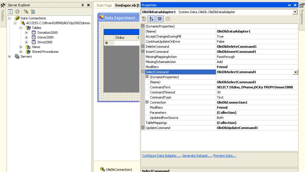Click the Tables folder icon
This screenshot has height=172, width=305.
[x=28, y=28]
